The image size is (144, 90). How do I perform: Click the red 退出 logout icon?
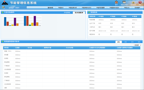[x=140, y=2]
